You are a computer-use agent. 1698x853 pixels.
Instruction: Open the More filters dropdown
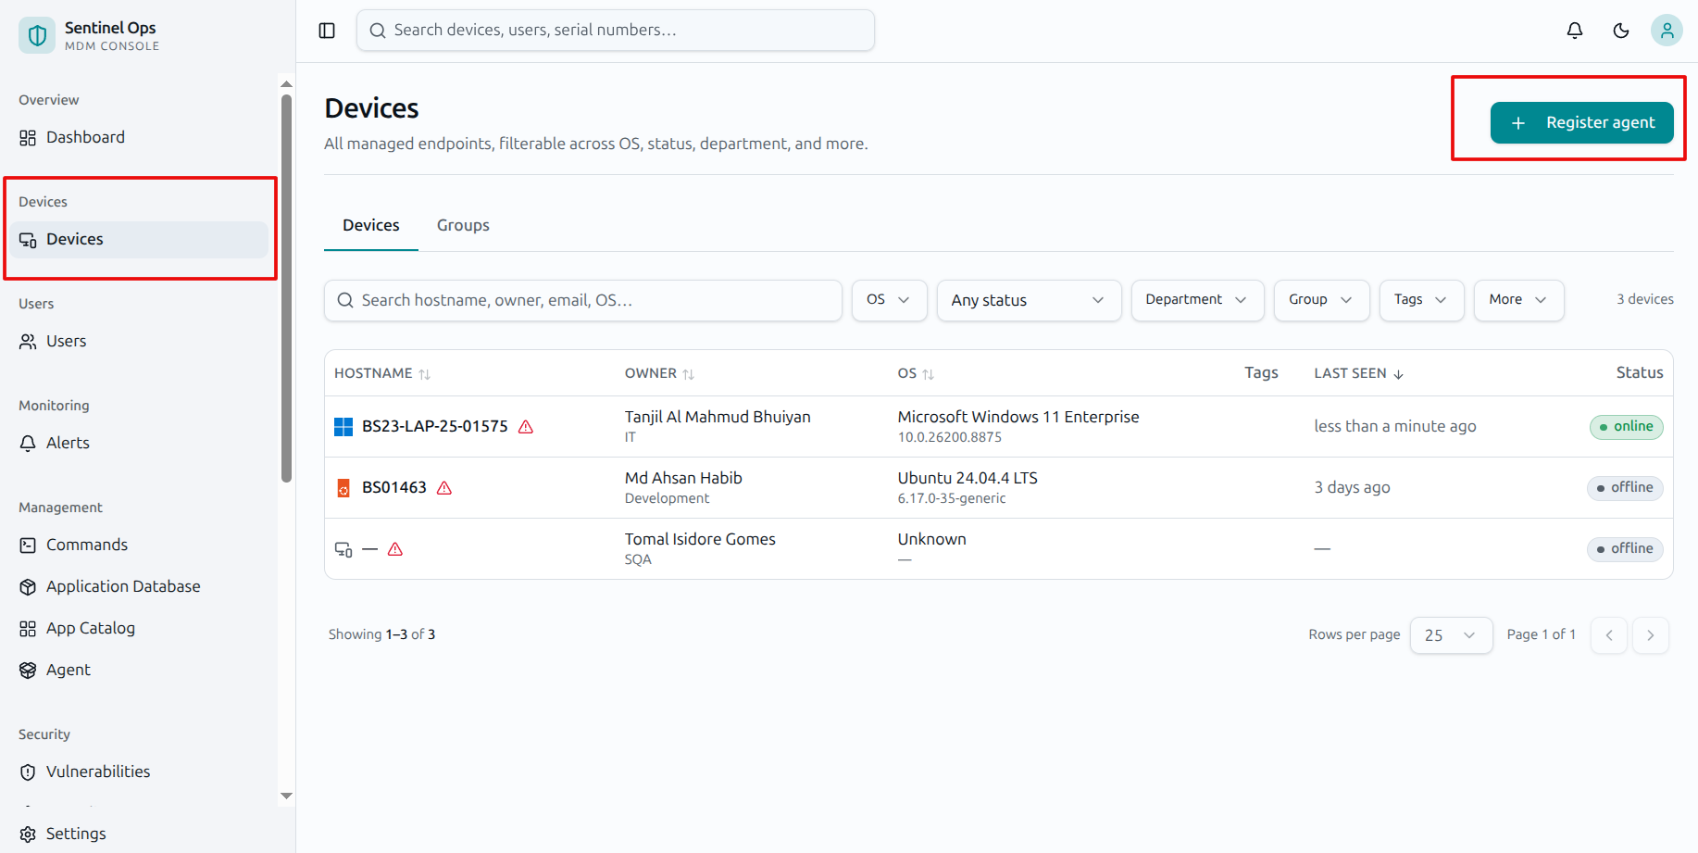pos(1518,300)
